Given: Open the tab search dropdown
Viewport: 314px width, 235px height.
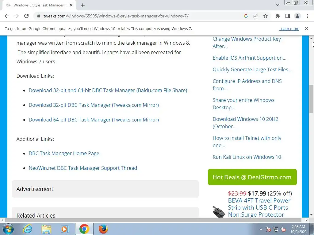Looking at the screenshot, I should pyautogui.click(x=277, y=5).
